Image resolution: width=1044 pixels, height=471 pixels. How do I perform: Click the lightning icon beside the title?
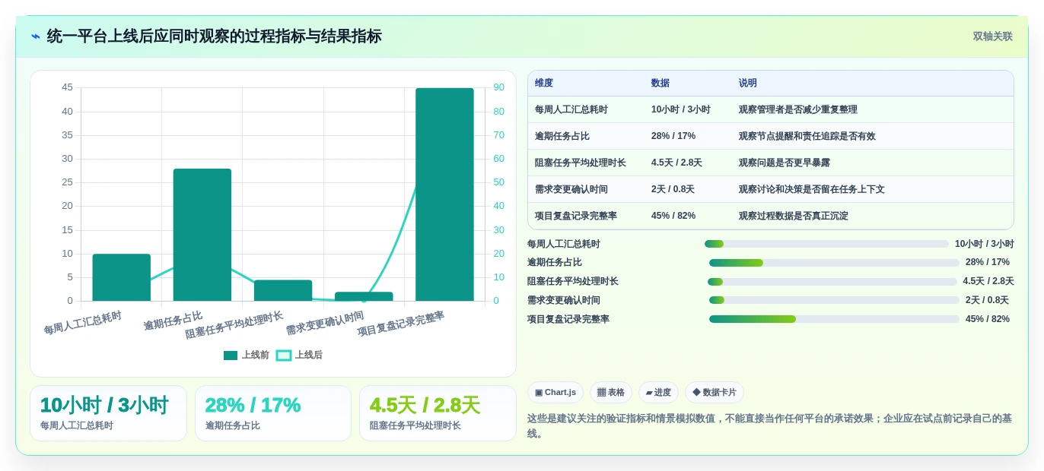pos(36,36)
